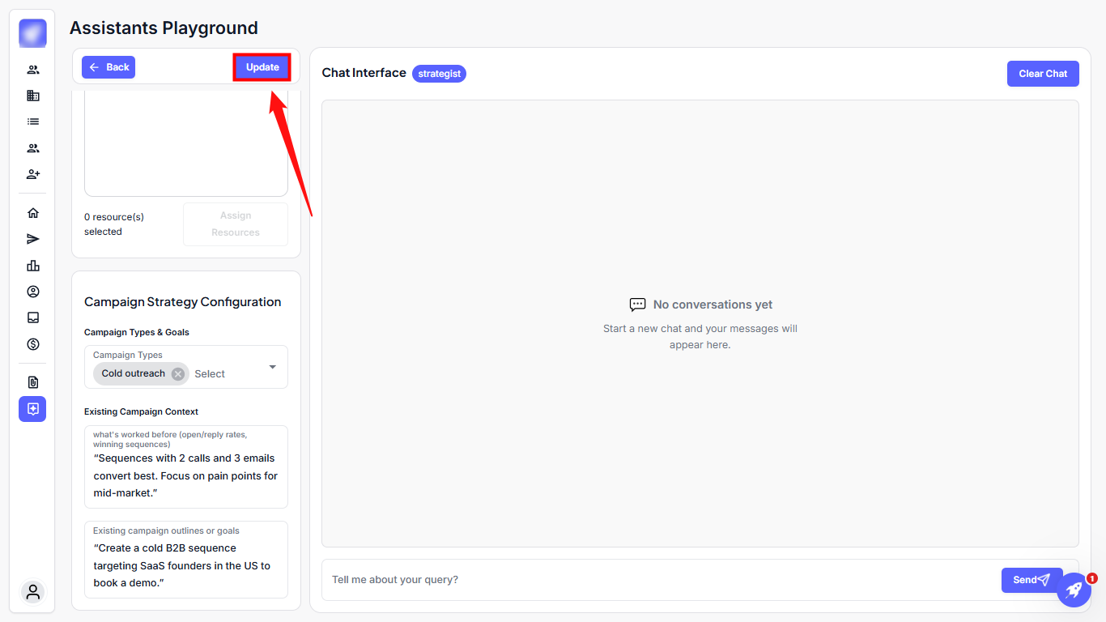Viewport: 1106px width, 622px height.
Task: Click the Update button
Action: pyautogui.click(x=262, y=67)
